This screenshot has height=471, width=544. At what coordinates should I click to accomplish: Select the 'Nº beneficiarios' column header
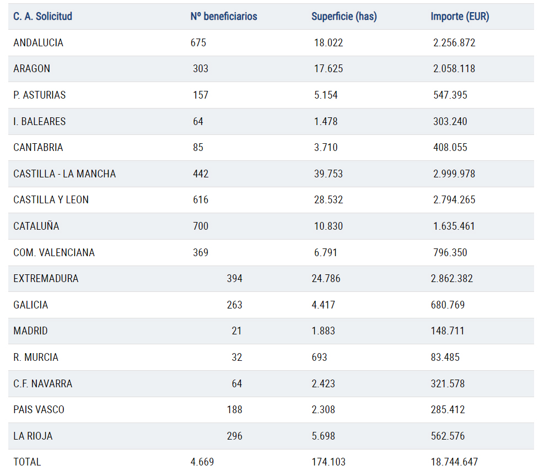point(224,17)
